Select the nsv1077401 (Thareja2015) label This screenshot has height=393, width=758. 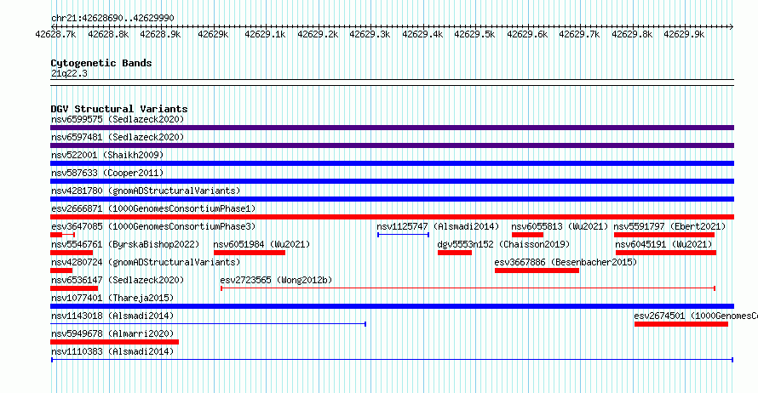[112, 298]
